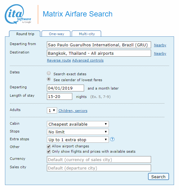Viewport: 179px width, 190px height.
Task: Click Nearby link beside Destination
Action: (160, 53)
